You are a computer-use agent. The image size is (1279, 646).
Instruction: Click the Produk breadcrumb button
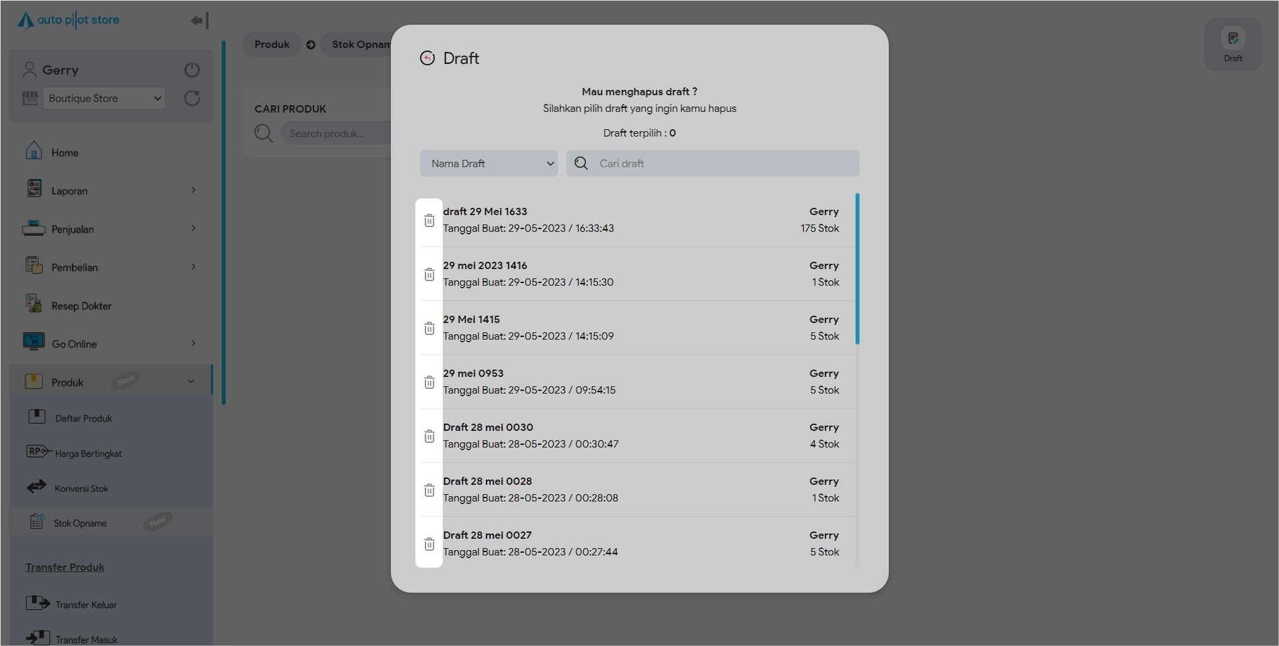(272, 45)
